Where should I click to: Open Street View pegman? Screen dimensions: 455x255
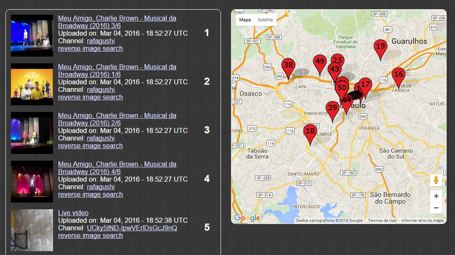pos(436,180)
